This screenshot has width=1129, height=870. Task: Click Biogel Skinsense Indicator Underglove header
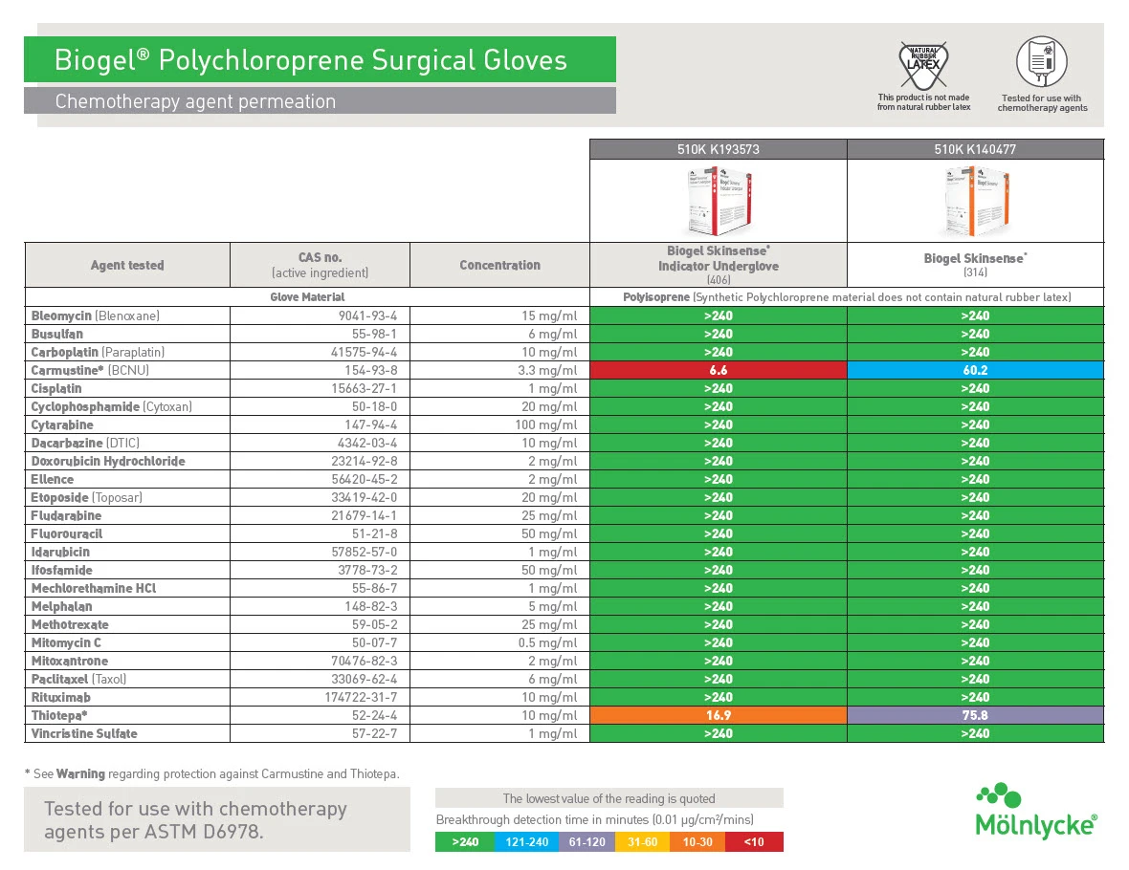tap(719, 265)
